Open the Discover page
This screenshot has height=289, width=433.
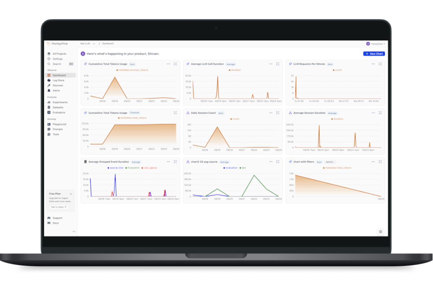click(58, 85)
